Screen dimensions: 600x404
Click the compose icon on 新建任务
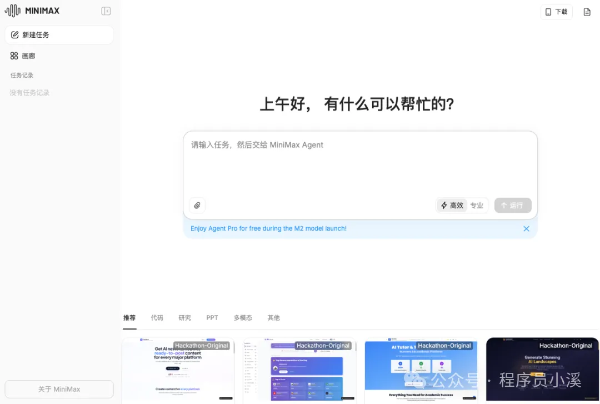(14, 34)
